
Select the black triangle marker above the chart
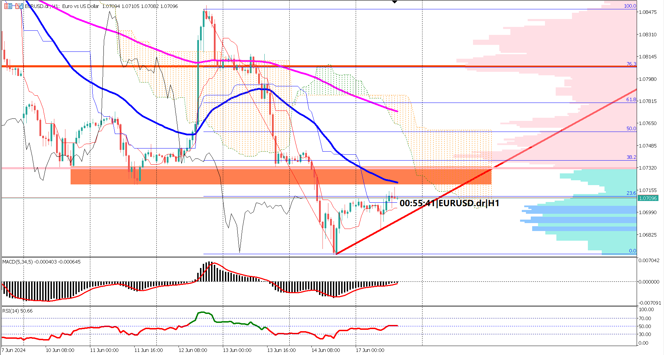[394, 2]
